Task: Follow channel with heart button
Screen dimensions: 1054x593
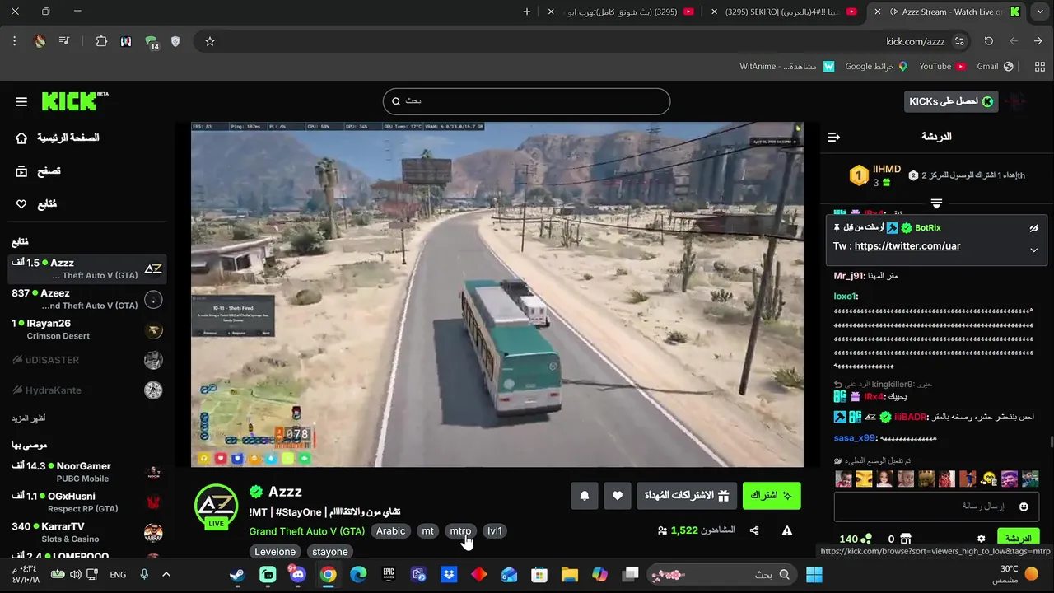Action: pos(618,495)
